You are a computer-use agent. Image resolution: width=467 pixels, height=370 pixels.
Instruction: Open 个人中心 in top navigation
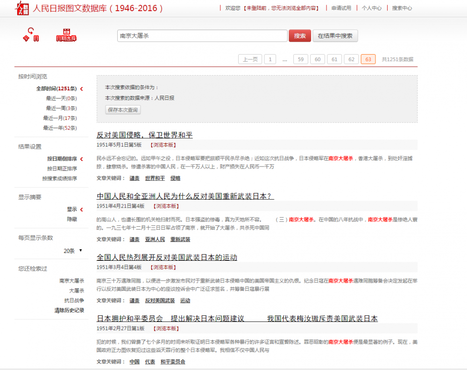click(x=371, y=8)
